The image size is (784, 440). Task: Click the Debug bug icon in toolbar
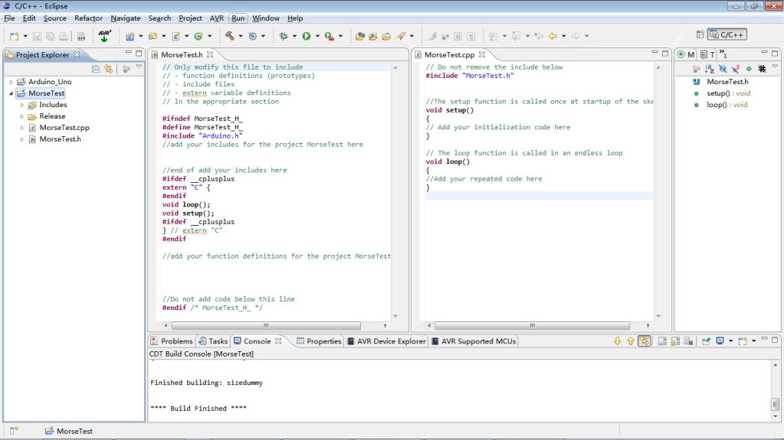coord(284,36)
